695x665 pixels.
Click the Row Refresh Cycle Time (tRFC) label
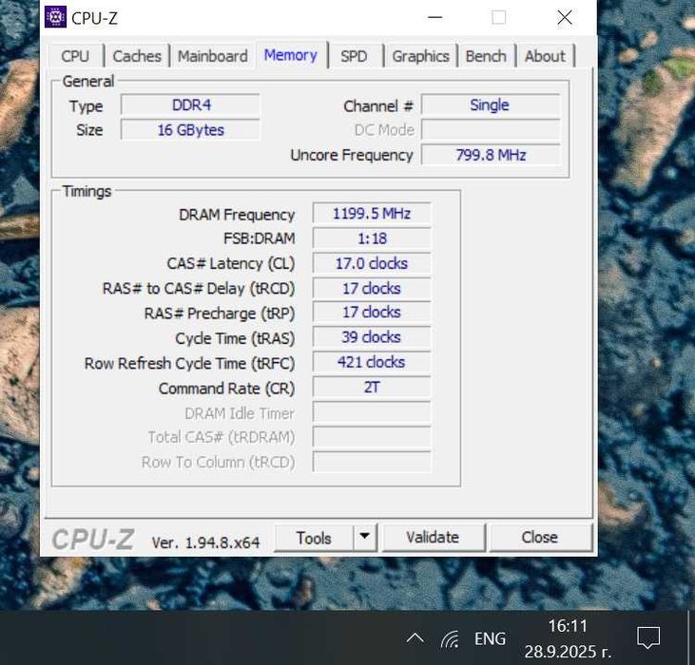(190, 364)
